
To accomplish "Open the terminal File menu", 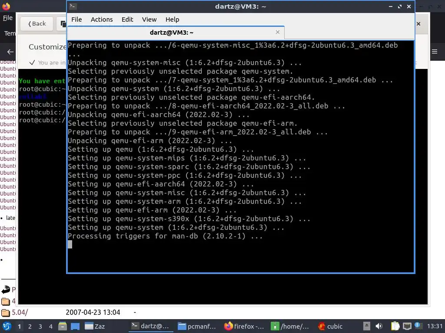I will (76, 19).
